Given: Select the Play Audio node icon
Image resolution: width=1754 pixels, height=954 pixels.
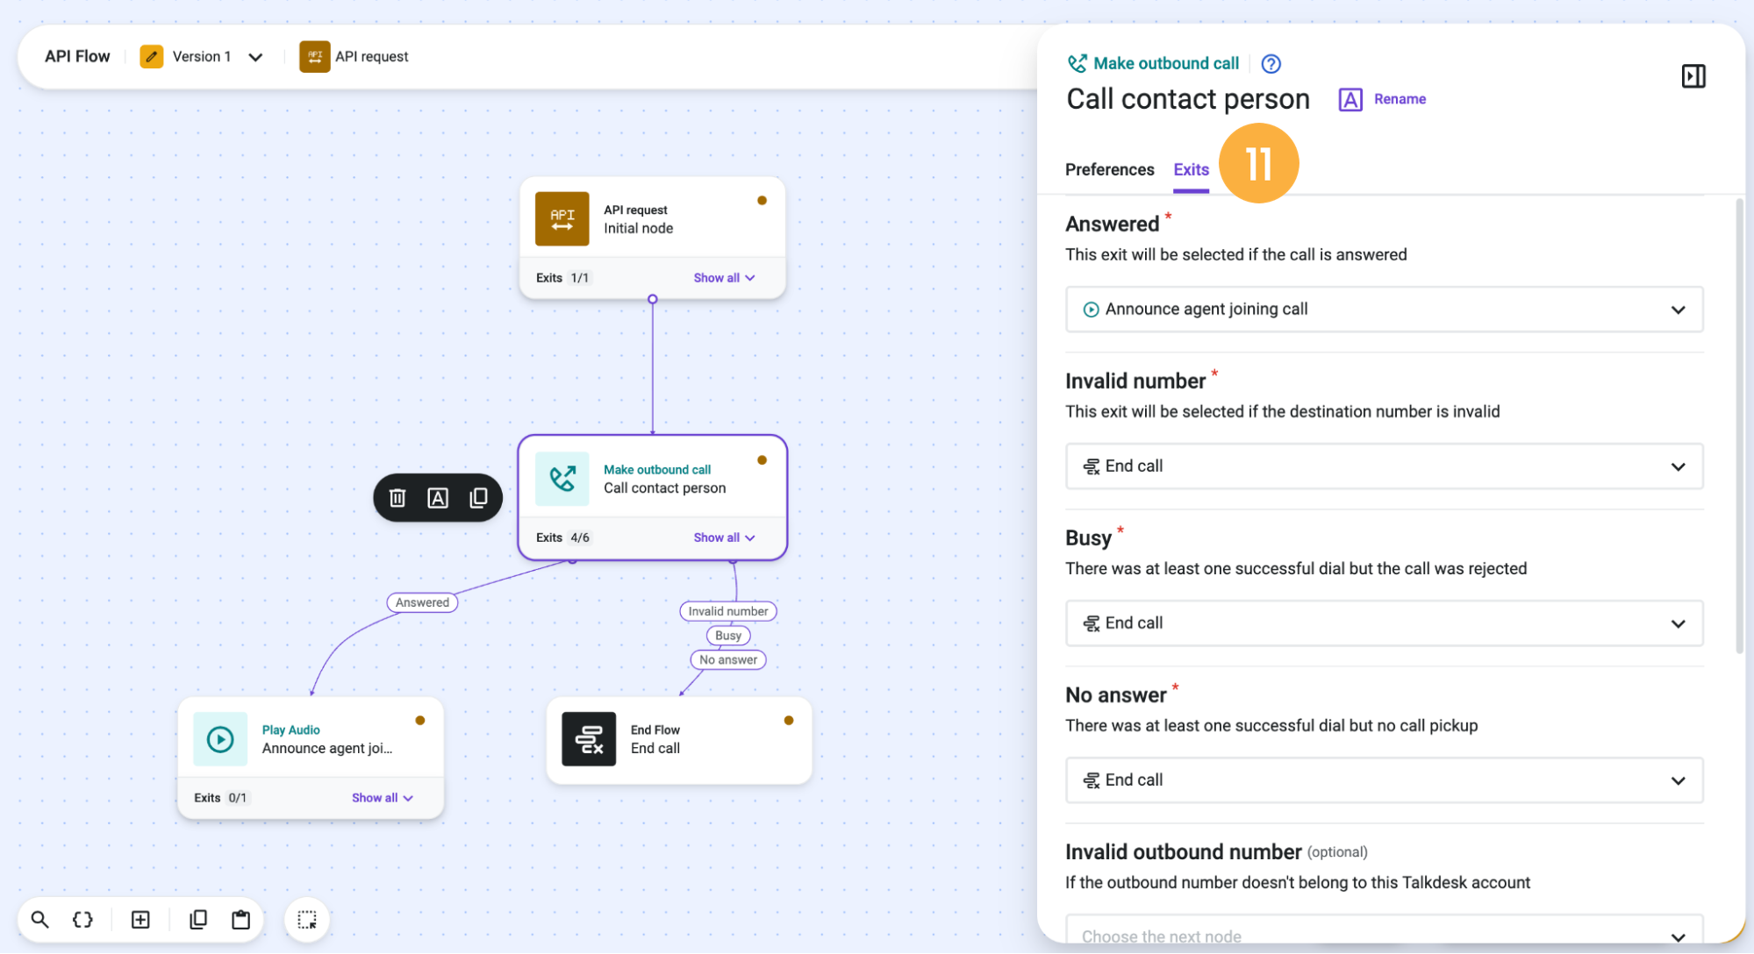Looking at the screenshot, I should (219, 739).
